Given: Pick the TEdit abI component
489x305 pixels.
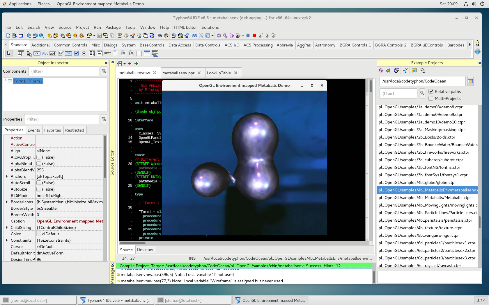Looking at the screenshot, I should pyautogui.click(x=53, y=53).
